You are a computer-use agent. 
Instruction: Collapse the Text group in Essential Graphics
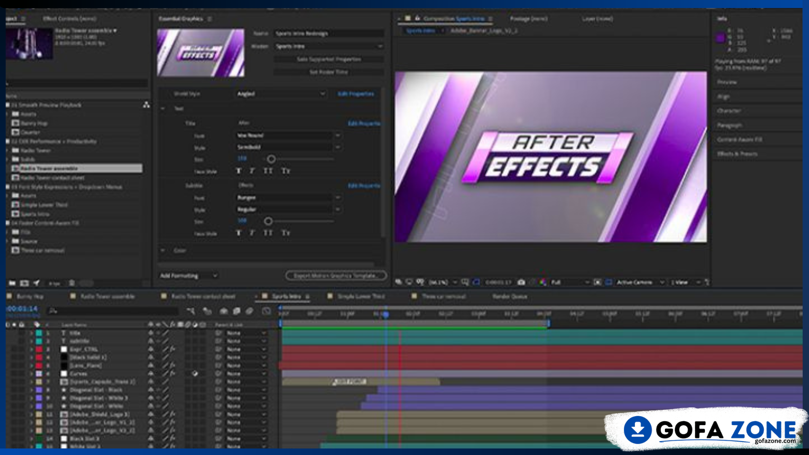(x=163, y=108)
